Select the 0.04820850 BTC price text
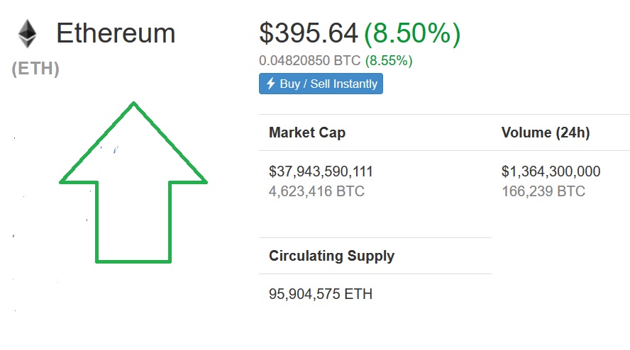 click(x=311, y=61)
